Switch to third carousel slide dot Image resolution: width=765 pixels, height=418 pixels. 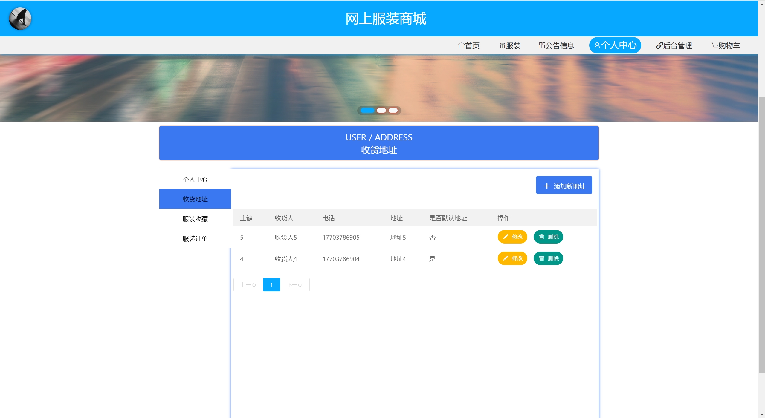(393, 111)
